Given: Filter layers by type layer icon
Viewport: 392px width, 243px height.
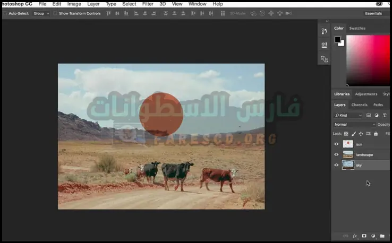Looking at the screenshot, I should [x=384, y=115].
